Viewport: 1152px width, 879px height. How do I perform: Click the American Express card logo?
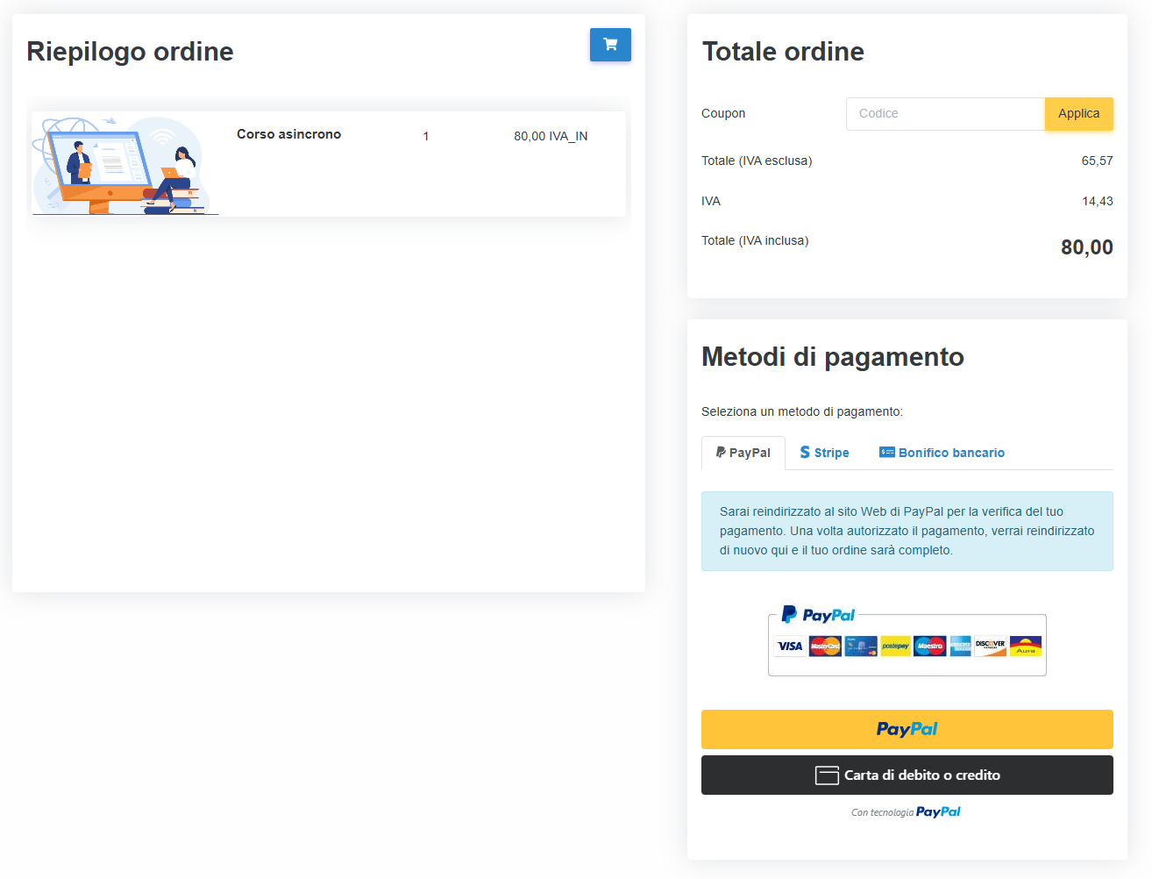(960, 647)
